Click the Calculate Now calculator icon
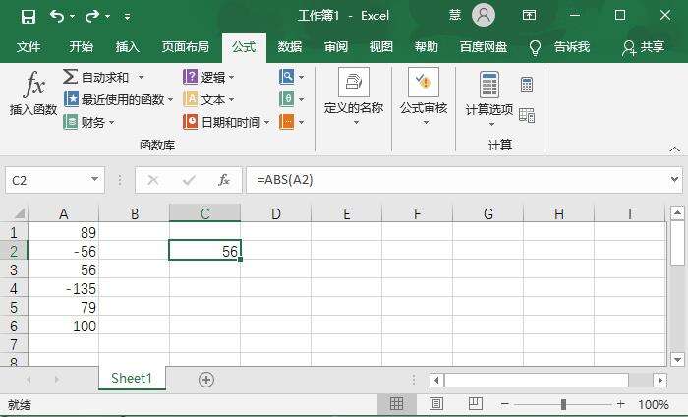Image resolution: width=688 pixels, height=417 pixels. pos(527,85)
